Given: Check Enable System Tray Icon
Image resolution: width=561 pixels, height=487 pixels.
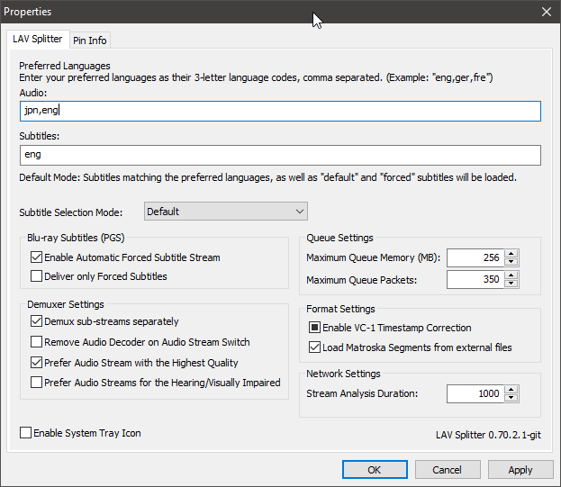Looking at the screenshot, I should 26,434.
